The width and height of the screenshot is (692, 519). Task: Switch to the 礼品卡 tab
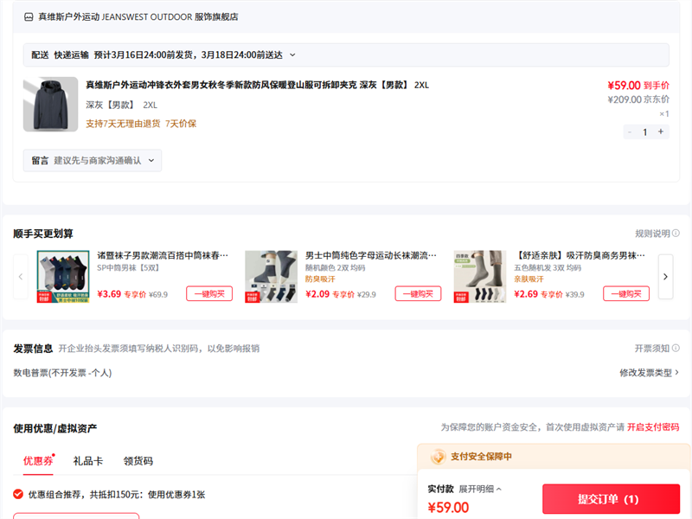pyautogui.click(x=87, y=461)
